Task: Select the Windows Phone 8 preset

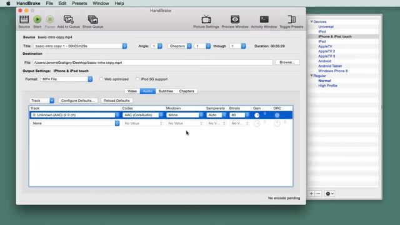Action: coord(333,71)
